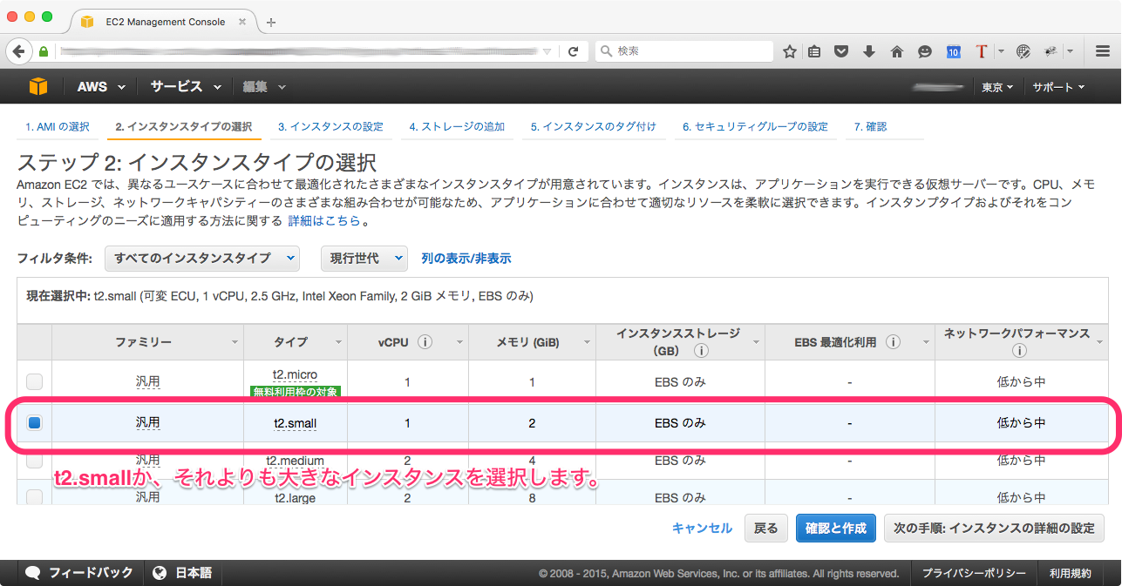The width and height of the screenshot is (1122, 586).
Task: Click the 日本語 language selector
Action: click(x=182, y=573)
